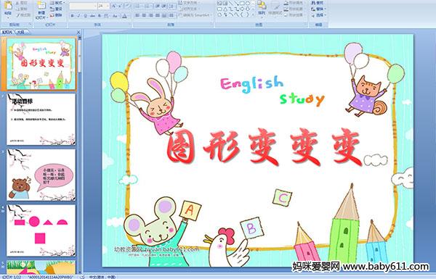Screen dimensions: 436x279
Task: Click the Decrease Indent icon
Action: 158,6
